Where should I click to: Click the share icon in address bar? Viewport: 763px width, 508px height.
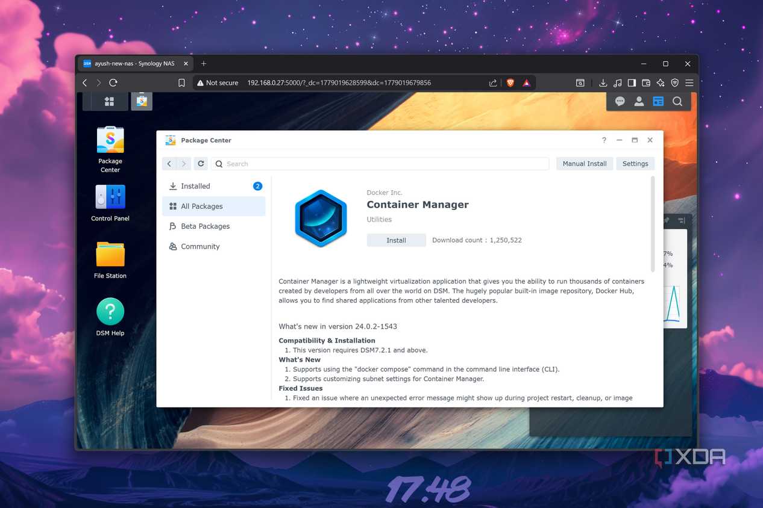coord(493,83)
